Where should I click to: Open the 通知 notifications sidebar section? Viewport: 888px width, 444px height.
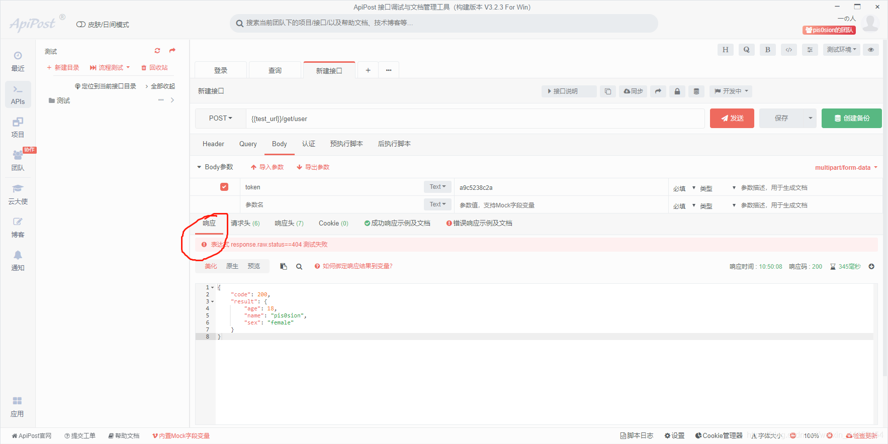[18, 261]
